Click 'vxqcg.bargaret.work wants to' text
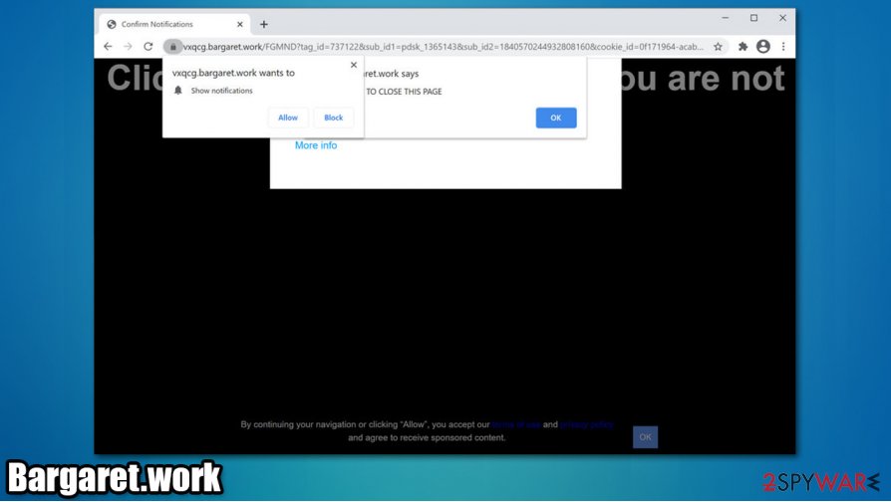The height and width of the screenshot is (502, 891). (233, 73)
